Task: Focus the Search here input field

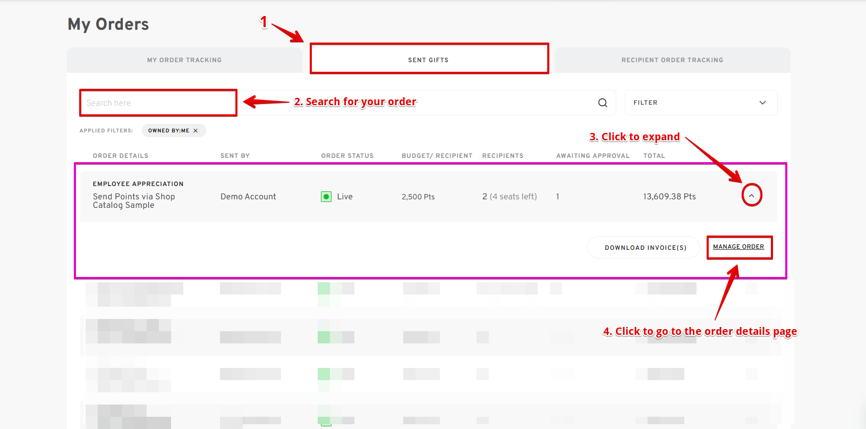Action: coord(158,103)
